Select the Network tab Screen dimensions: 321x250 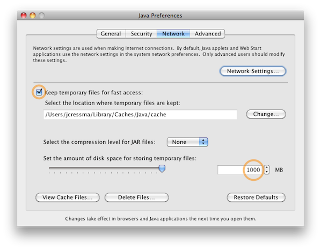173,34
